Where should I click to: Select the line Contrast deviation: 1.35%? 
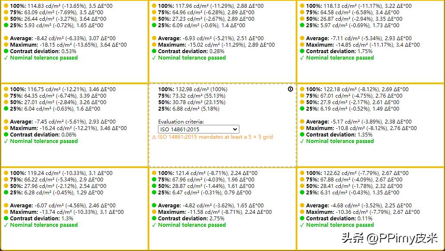point(339,135)
